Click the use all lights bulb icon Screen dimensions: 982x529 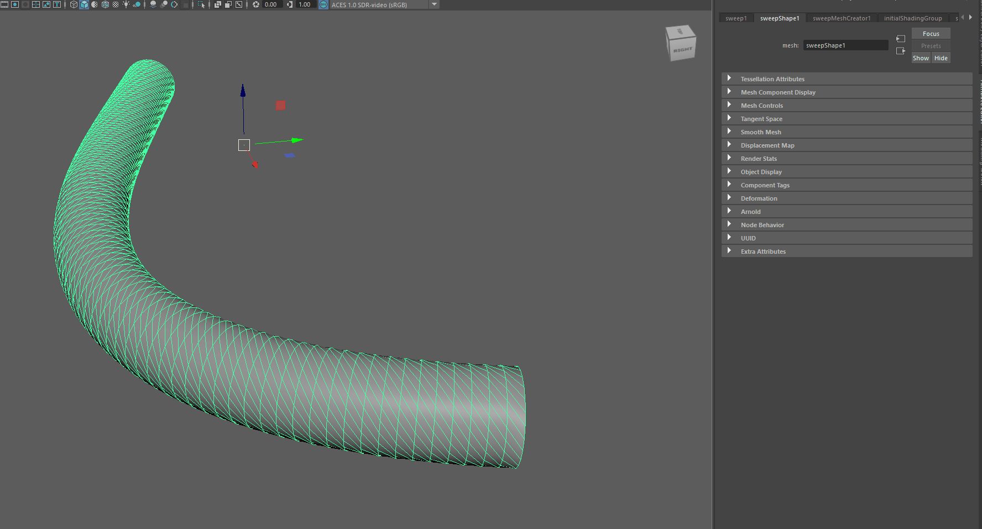[126, 4]
